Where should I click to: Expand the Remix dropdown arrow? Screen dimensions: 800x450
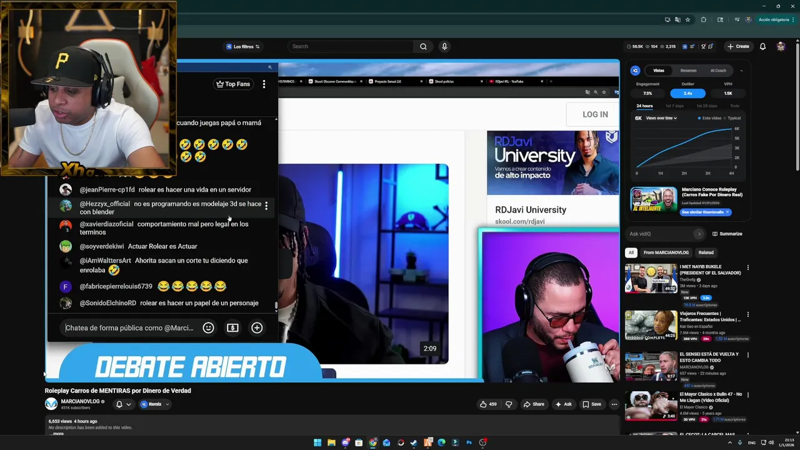tap(167, 404)
